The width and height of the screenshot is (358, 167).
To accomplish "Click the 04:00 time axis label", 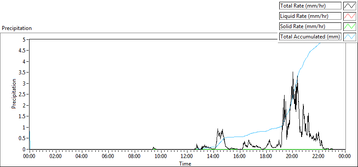I will [82, 157].
